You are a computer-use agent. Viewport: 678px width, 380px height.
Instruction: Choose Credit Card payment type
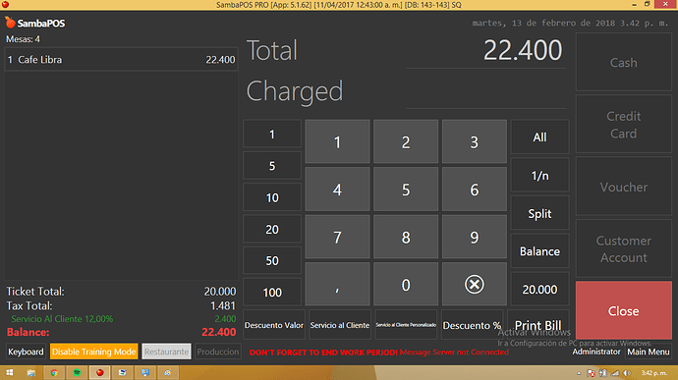pos(624,125)
